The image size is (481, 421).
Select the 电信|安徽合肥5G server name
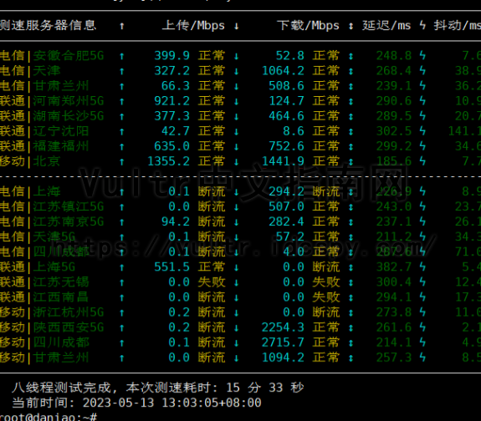click(52, 56)
